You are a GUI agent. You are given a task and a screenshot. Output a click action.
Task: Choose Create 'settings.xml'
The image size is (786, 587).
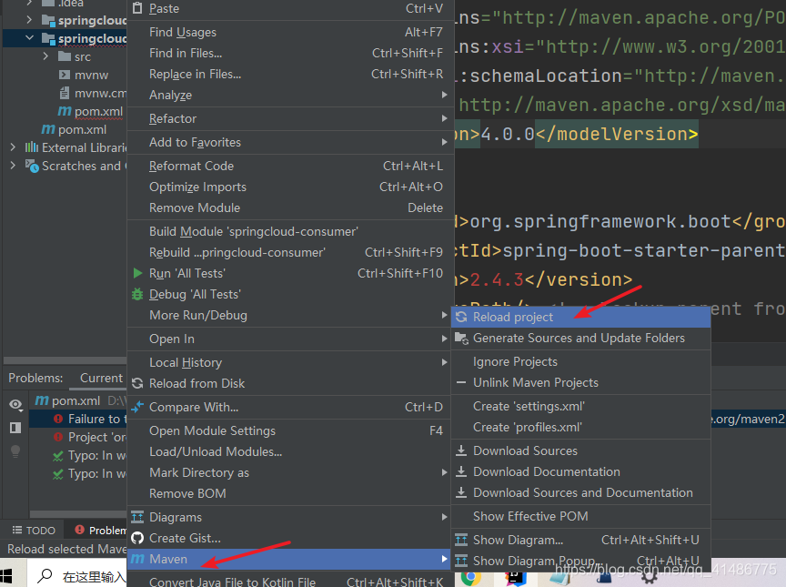pos(581,406)
